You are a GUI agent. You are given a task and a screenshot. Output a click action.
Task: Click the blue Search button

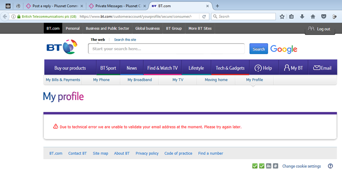pyautogui.click(x=259, y=49)
